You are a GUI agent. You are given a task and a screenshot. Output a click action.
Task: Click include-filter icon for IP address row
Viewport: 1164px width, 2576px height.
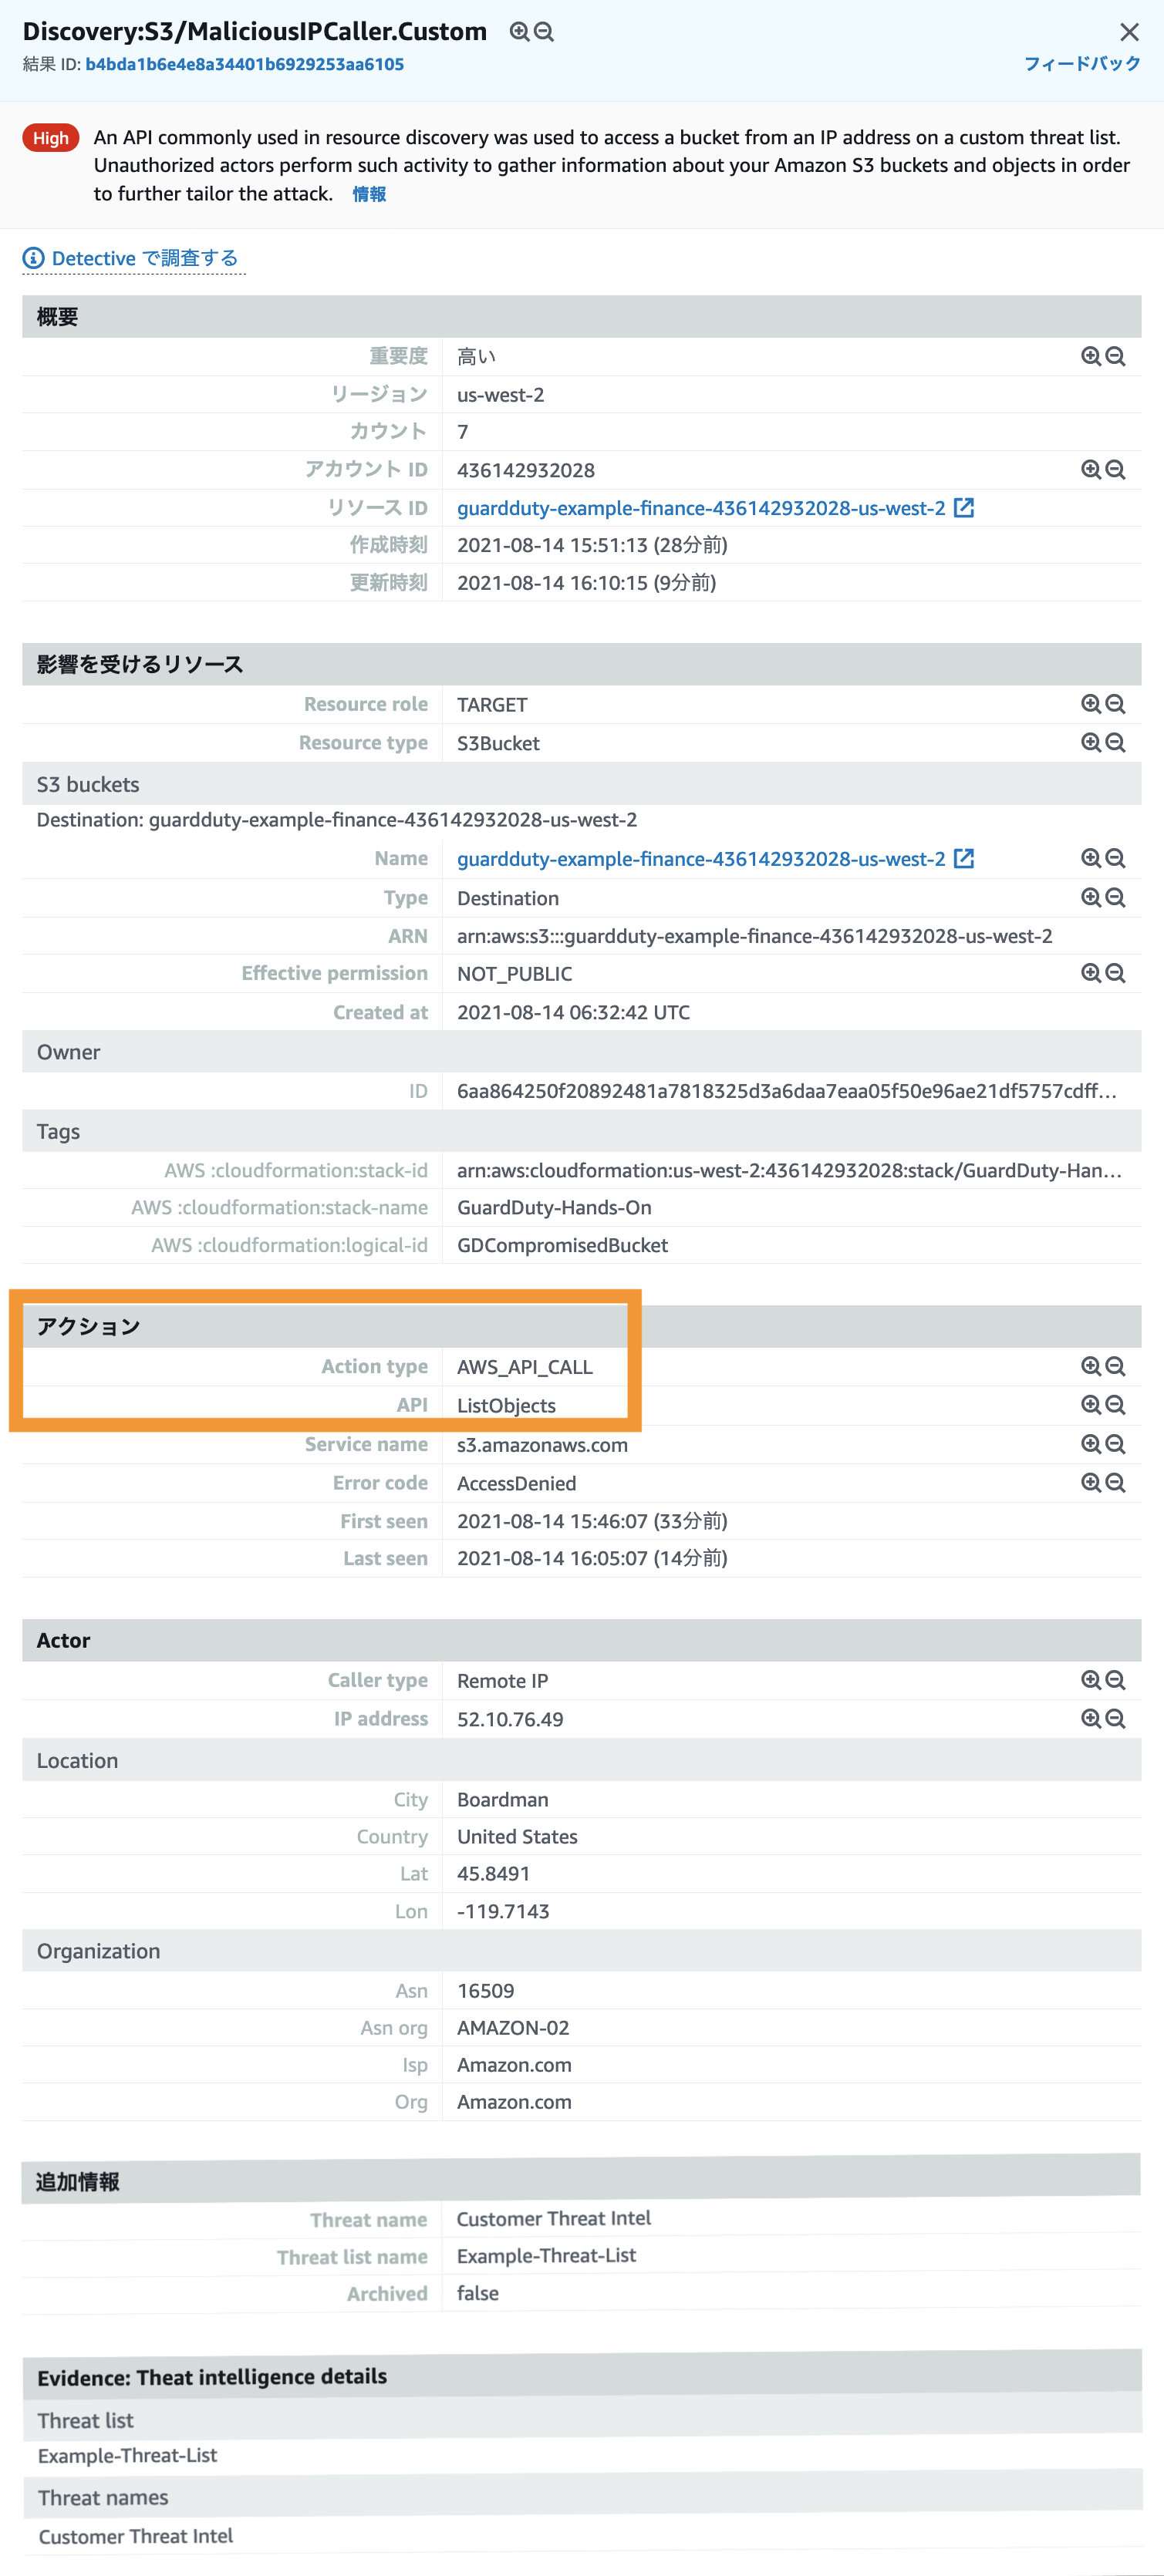tap(1091, 1719)
